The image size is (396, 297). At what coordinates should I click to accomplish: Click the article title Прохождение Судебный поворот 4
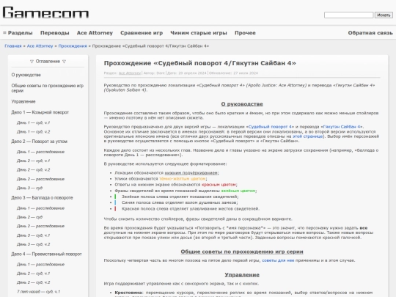tap(199, 63)
